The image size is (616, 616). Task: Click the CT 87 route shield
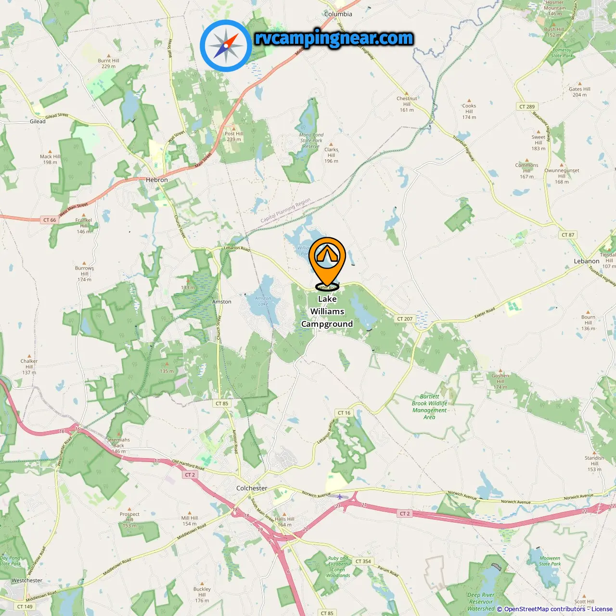tap(568, 235)
